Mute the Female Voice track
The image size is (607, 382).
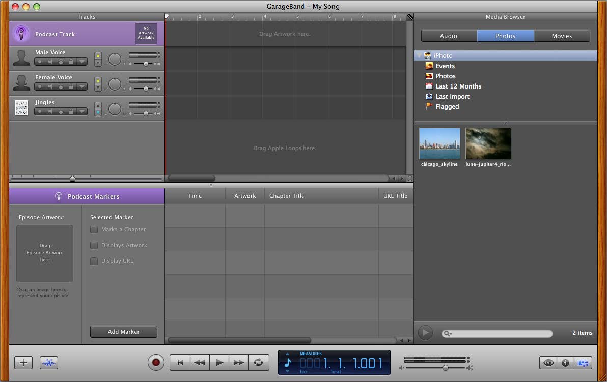click(x=50, y=86)
